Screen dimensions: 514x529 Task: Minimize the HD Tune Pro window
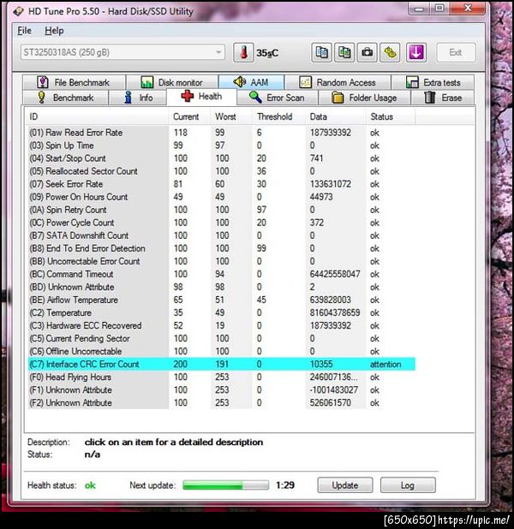(x=419, y=9)
